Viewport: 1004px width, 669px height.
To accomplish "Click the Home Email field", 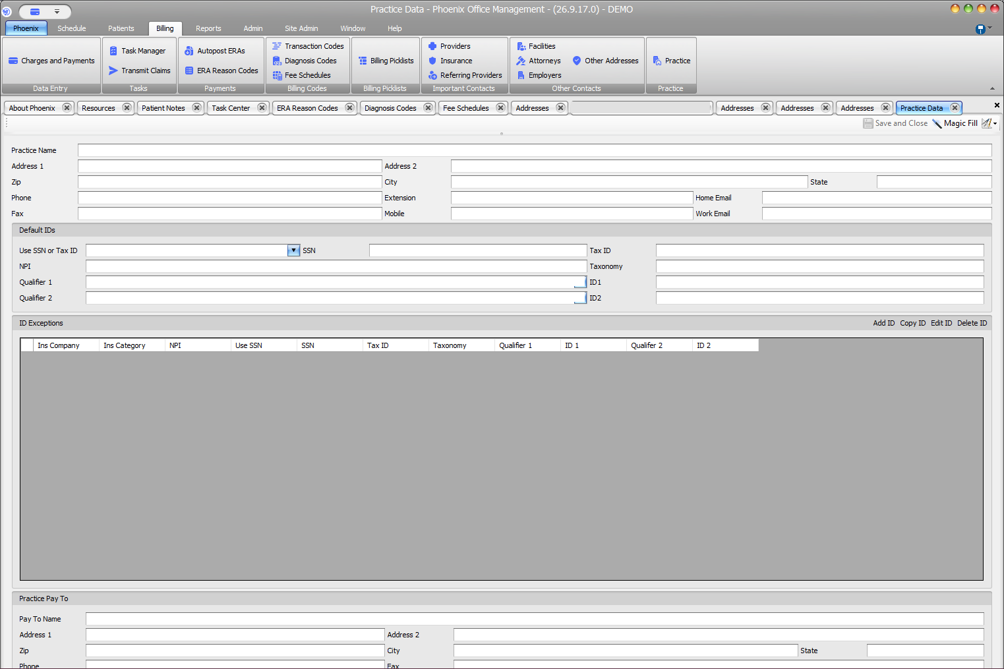I will tap(877, 198).
